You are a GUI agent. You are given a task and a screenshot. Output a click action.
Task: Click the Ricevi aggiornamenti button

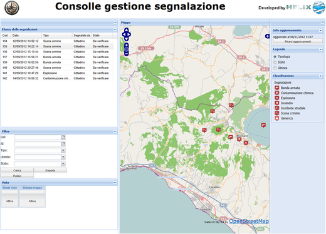tap(298, 41)
